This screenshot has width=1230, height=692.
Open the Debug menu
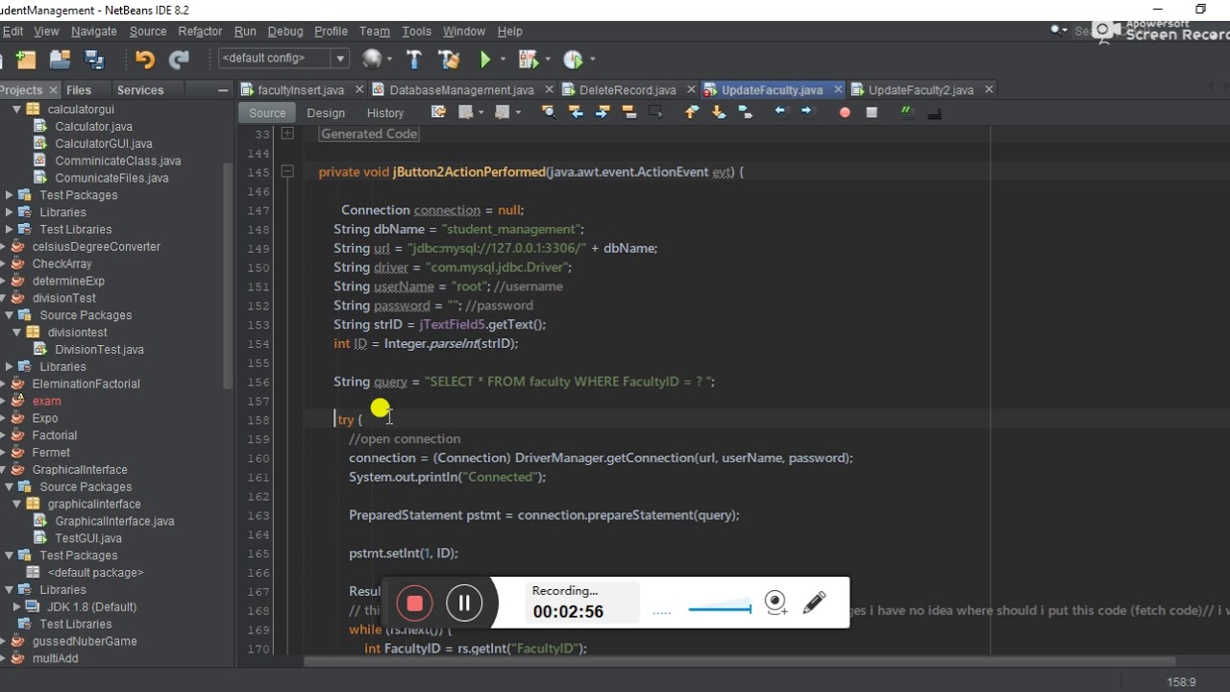[x=284, y=31]
